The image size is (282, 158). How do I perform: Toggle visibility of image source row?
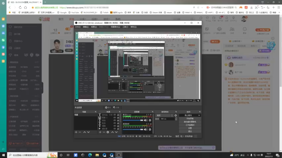(x=115, y=118)
